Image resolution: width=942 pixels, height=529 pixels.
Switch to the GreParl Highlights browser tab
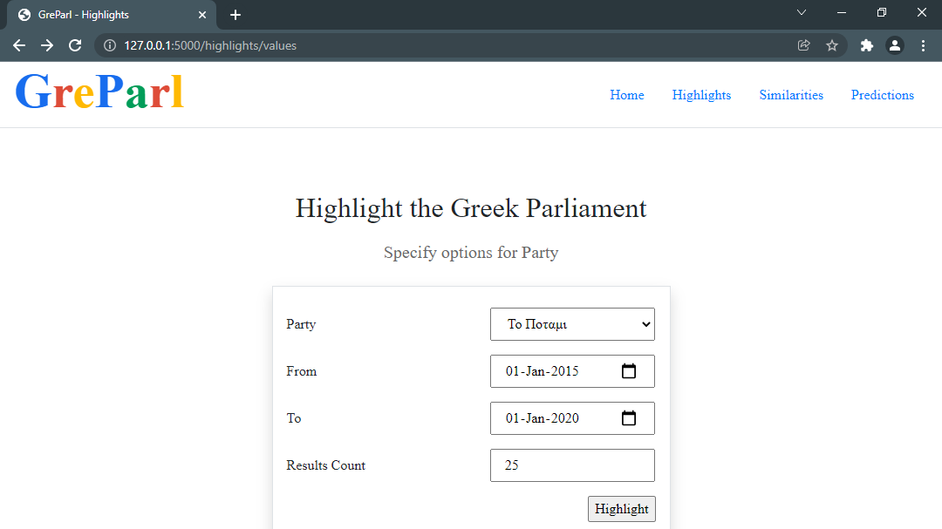tap(105, 14)
